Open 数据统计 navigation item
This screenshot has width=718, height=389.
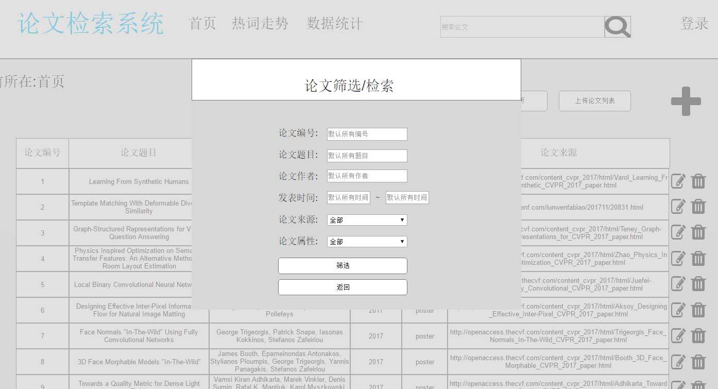pyautogui.click(x=335, y=24)
